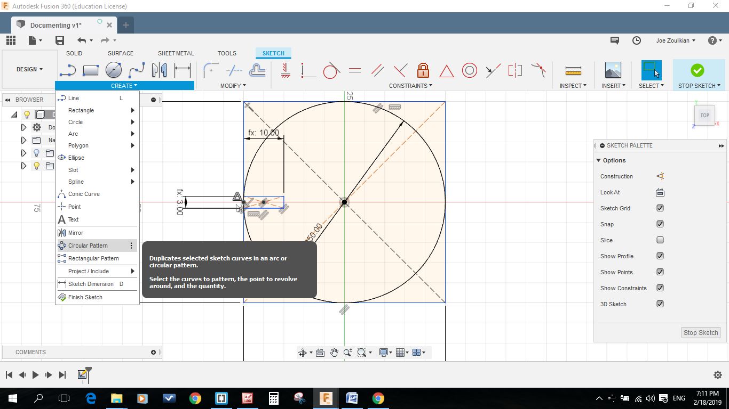Image resolution: width=729 pixels, height=409 pixels.
Task: Click the Save disk icon
Action: tap(60, 40)
